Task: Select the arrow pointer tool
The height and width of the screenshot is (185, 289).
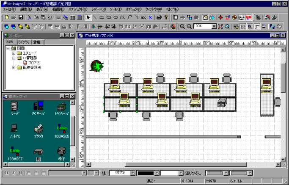Action: (88, 17)
